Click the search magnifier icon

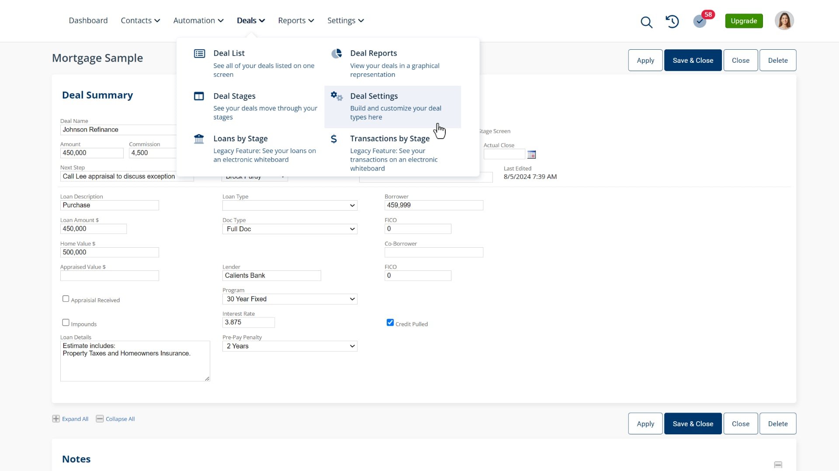click(646, 22)
